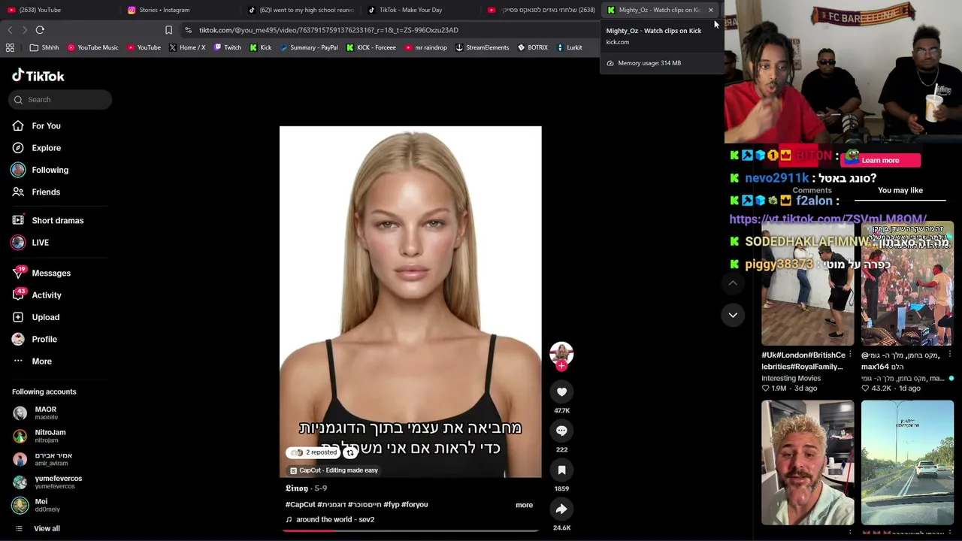Image resolution: width=962 pixels, height=541 pixels.
Task: Open the Friends page
Action: 46,192
